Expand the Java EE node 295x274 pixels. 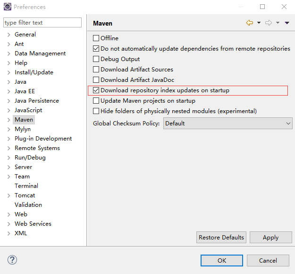pos(8,91)
